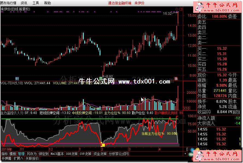Click the month 12 marker on the time axis
The image size is (243, 163).
(x=51, y=149)
